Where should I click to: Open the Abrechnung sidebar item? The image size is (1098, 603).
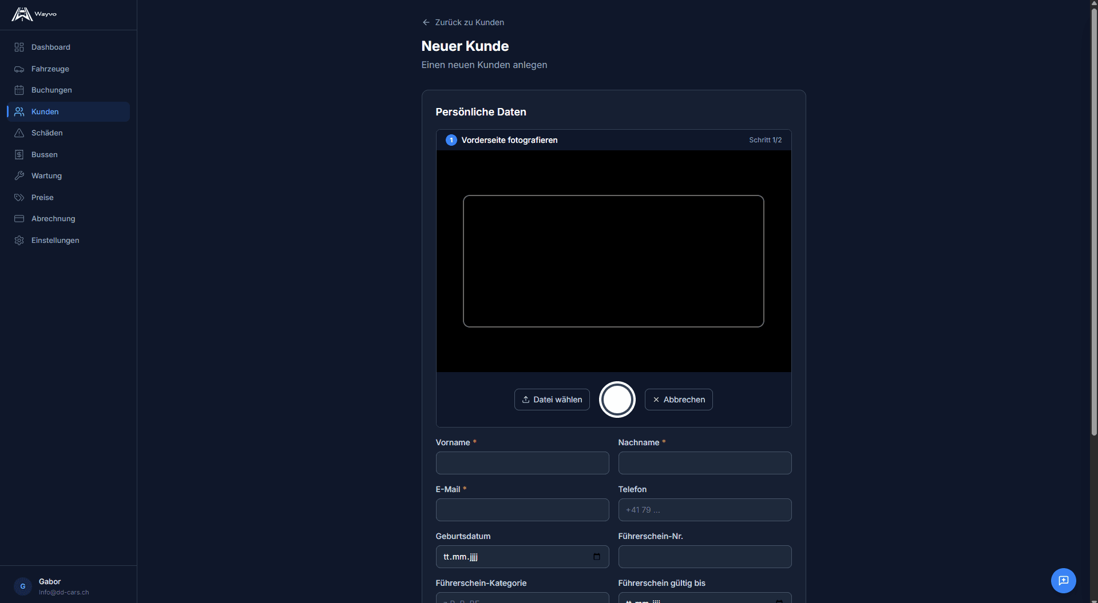point(53,219)
